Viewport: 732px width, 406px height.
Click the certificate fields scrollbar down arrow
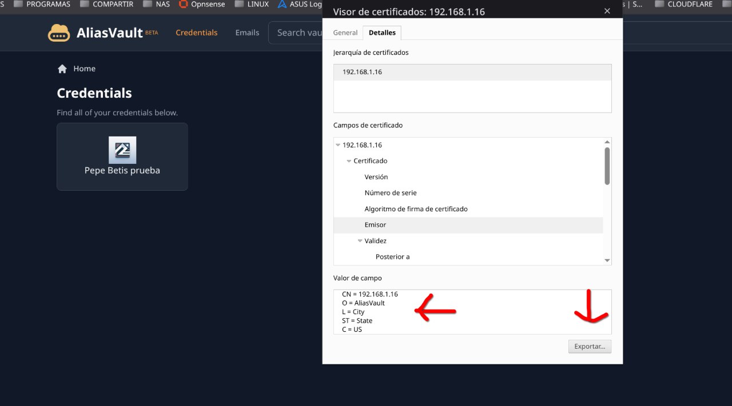tap(607, 260)
